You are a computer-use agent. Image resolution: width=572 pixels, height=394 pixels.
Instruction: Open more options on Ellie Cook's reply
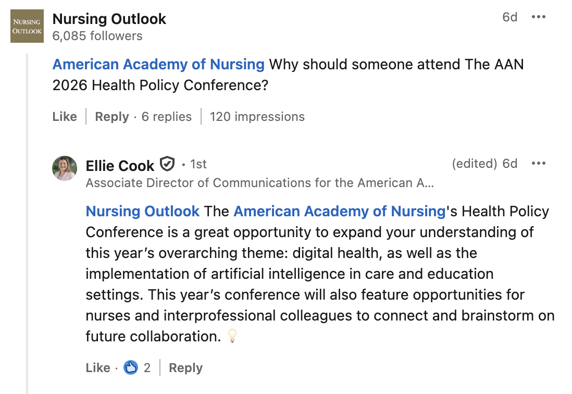click(x=539, y=164)
